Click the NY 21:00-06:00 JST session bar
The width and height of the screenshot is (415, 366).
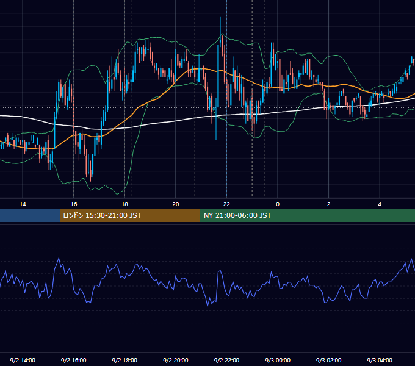click(x=307, y=215)
